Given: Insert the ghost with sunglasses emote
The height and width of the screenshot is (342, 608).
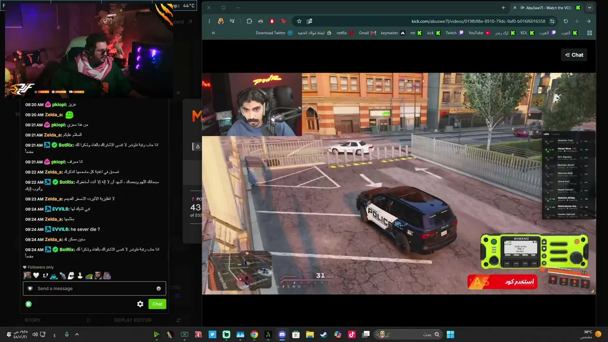Looking at the screenshot, I should tap(71, 275).
